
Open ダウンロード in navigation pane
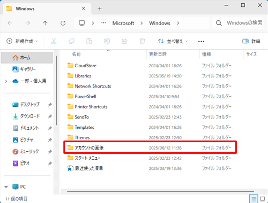pyautogui.click(x=27, y=116)
